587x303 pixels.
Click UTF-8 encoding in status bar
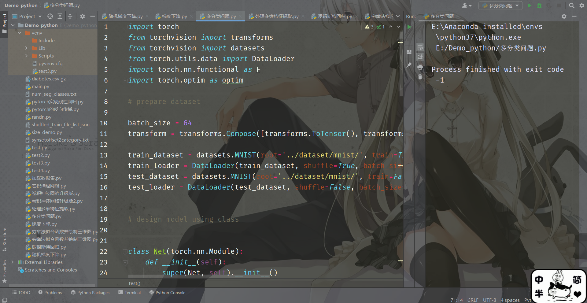coord(489,300)
